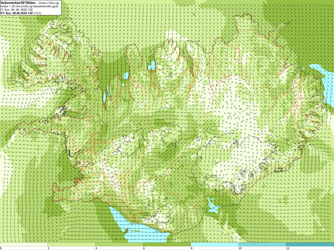Click the legend scale label "10"
This screenshot has width=334, height=250.
pos(240,248)
